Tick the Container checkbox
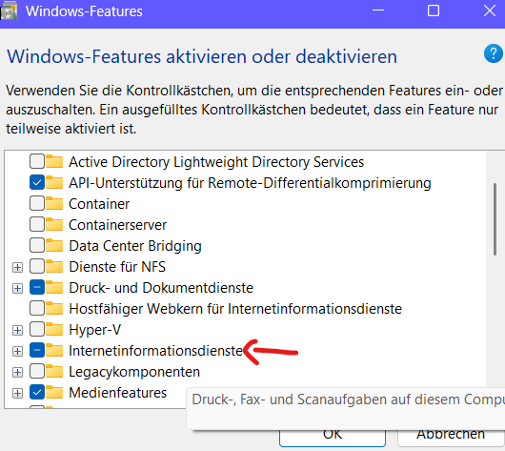505x451 pixels. click(x=37, y=203)
